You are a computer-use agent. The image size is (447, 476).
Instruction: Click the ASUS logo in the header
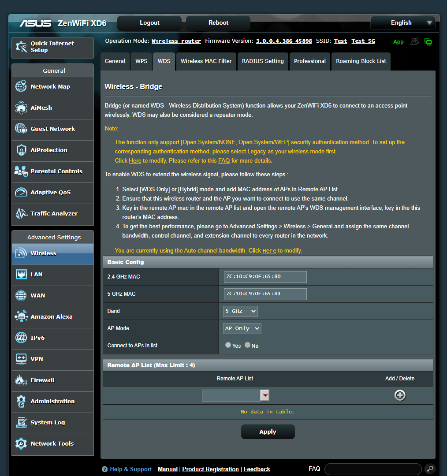tap(35, 23)
